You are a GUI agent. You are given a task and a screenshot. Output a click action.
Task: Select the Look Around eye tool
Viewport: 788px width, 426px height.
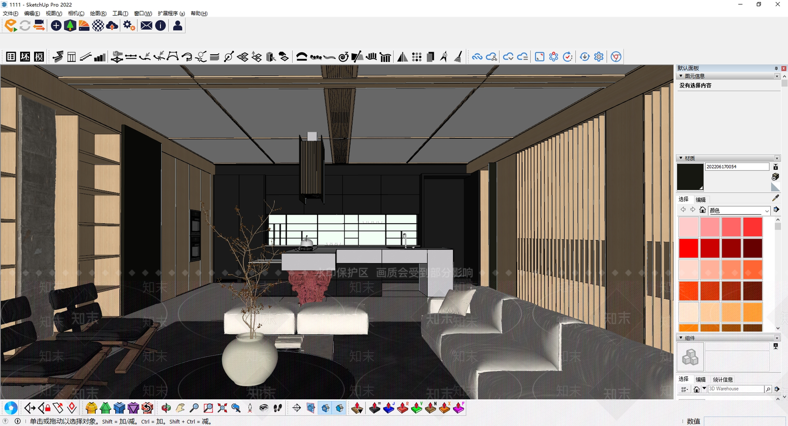[264, 408]
